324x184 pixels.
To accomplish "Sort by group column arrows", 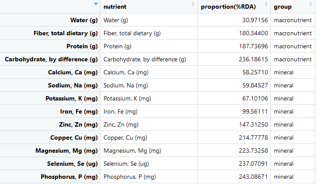I will pos(310,4).
